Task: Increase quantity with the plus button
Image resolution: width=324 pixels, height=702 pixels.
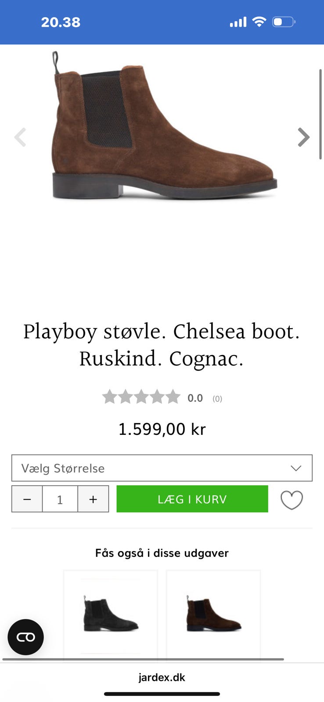Action: [93, 499]
